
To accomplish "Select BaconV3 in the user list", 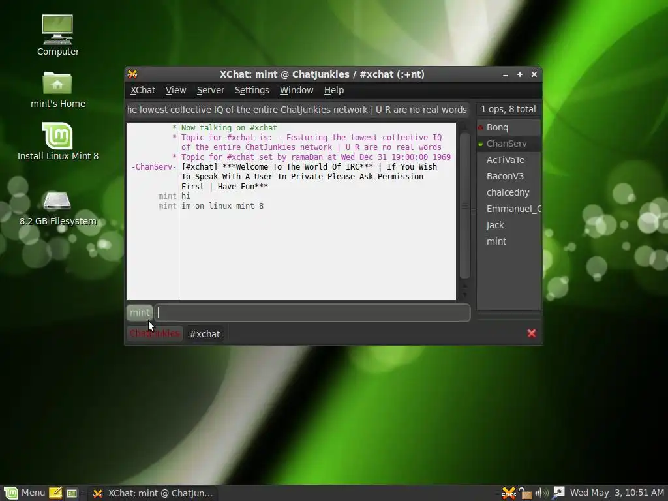I will coord(509,176).
